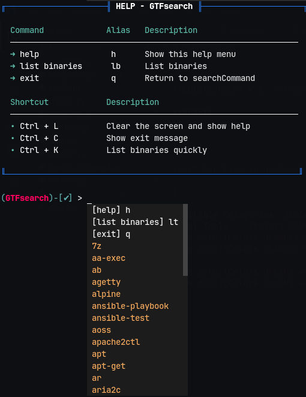
Task: Click the completion list scrollbar thumb
Action: tap(185, 240)
